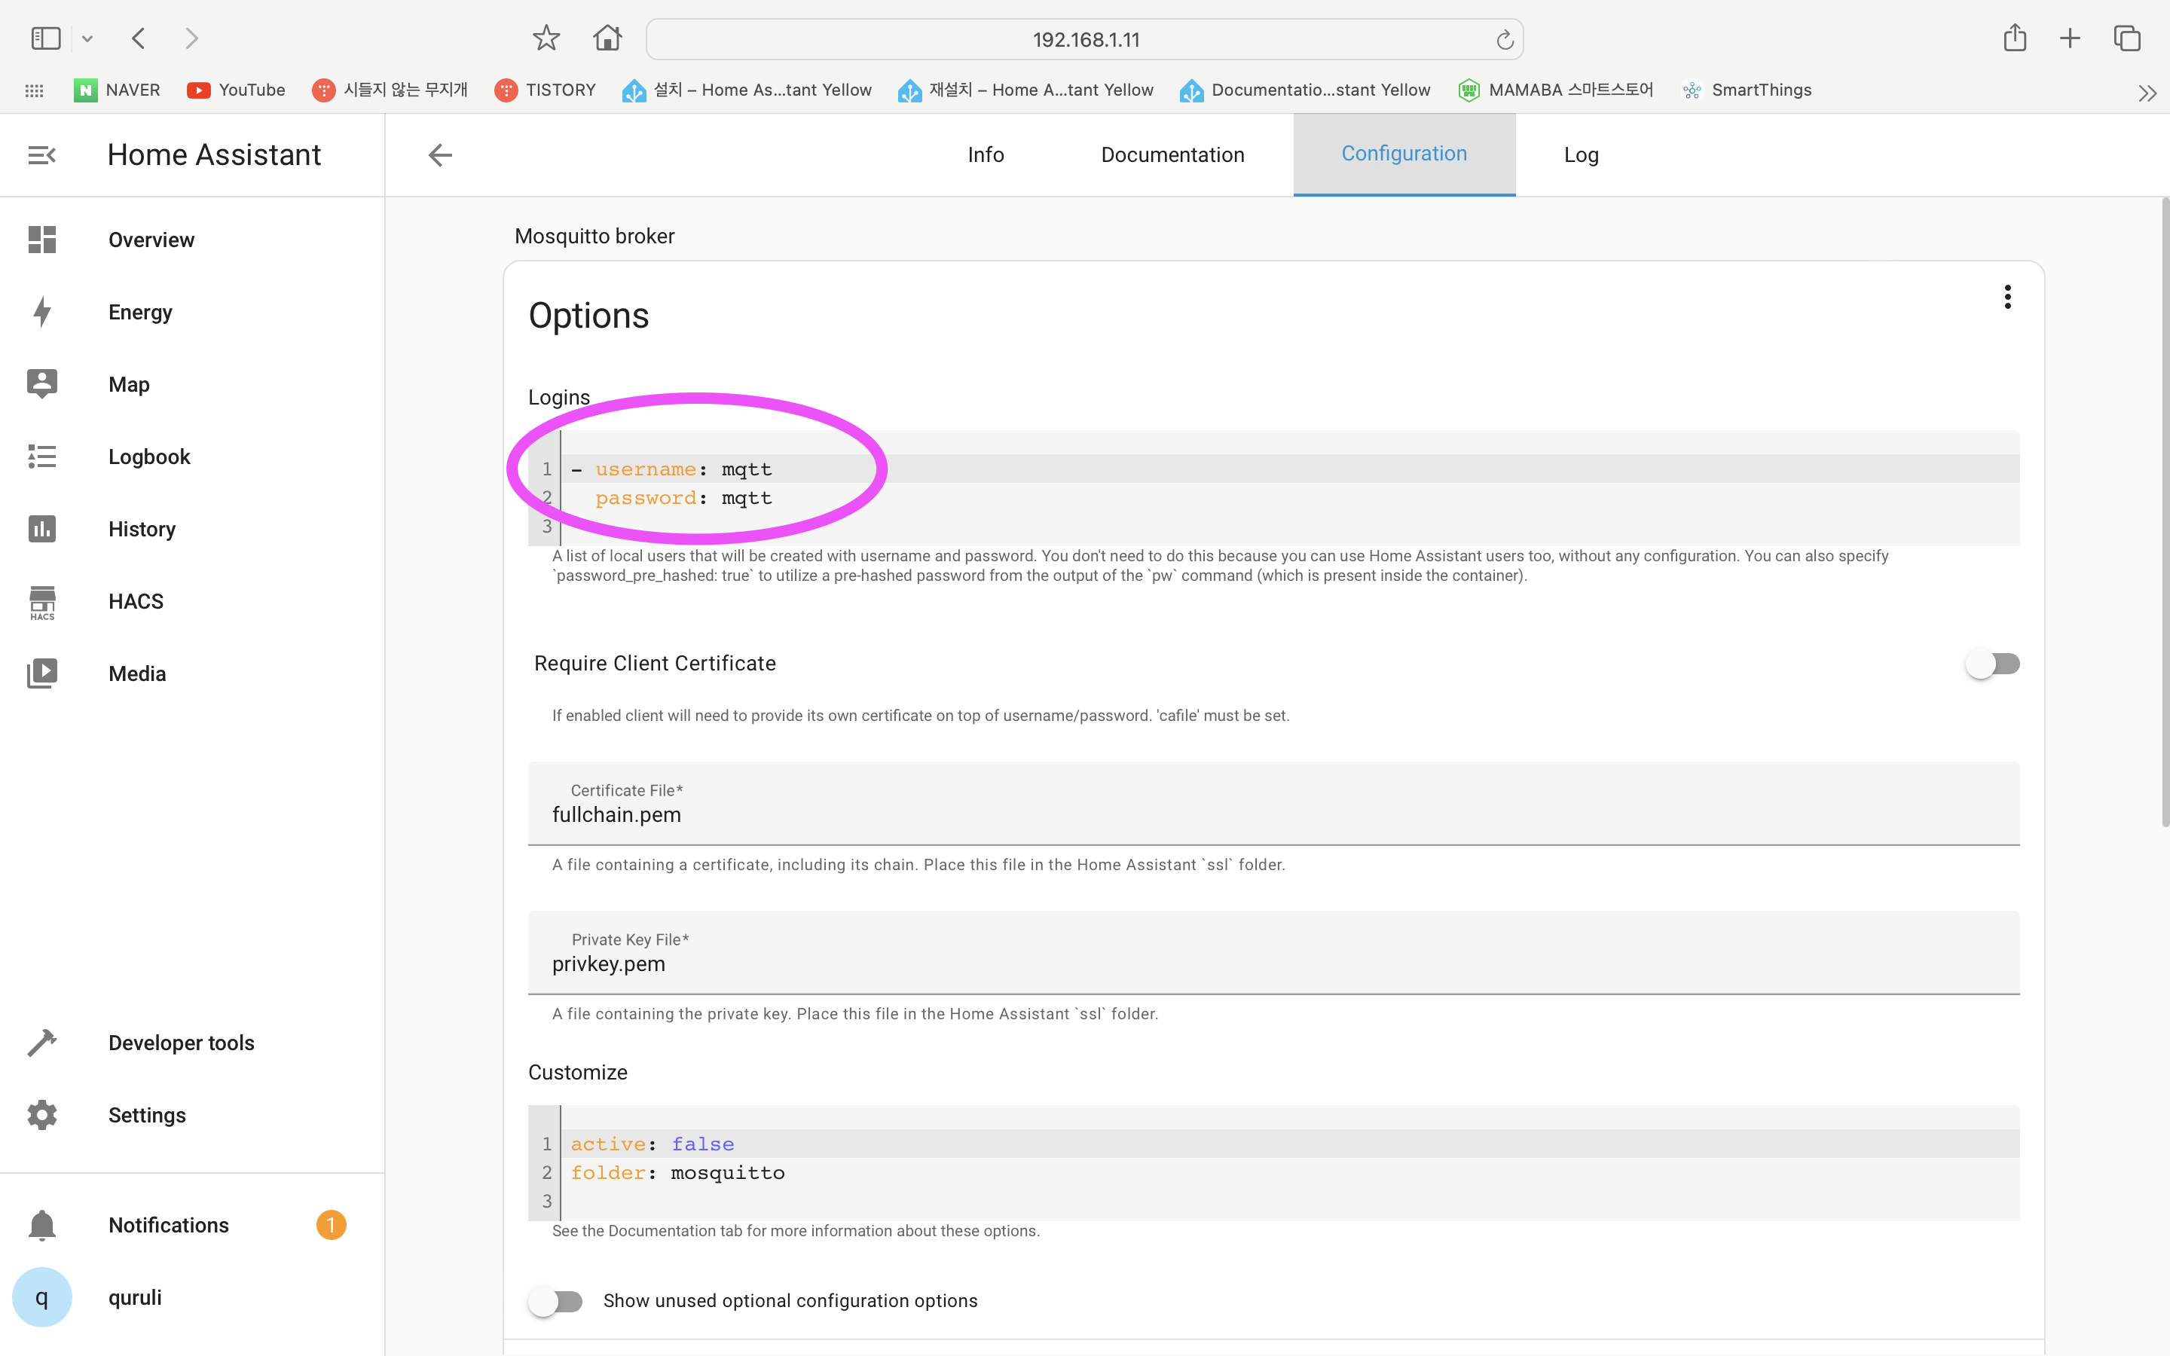2170x1356 pixels.
Task: Open the quruli user profile
Action: (x=135, y=1296)
